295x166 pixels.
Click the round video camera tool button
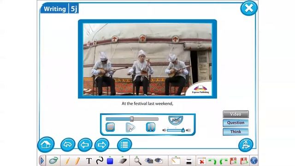coord(246,145)
